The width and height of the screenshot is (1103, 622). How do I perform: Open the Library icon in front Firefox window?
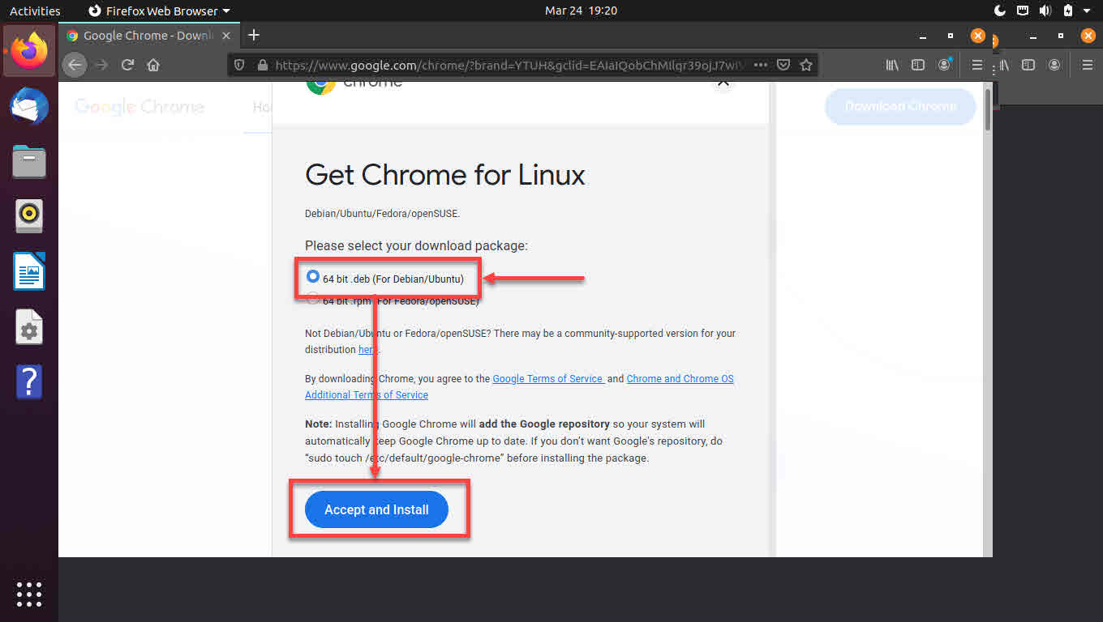pyautogui.click(x=892, y=65)
